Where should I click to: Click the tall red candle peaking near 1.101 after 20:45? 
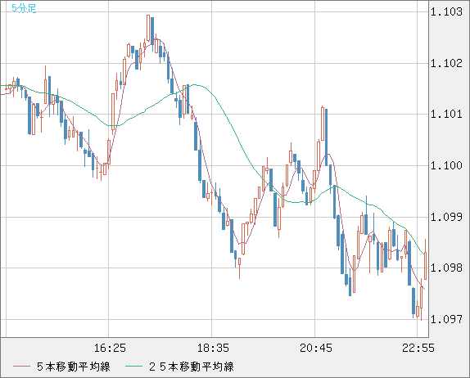[323, 124]
